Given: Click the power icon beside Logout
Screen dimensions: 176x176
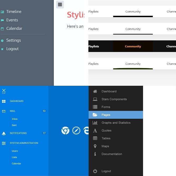Looking at the screenshot, I should [95, 171].
